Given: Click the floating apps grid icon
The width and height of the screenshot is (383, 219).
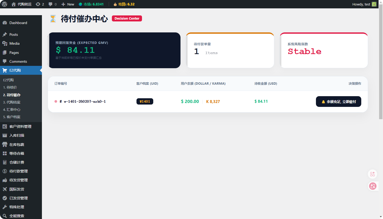Looking at the screenshot, I should pyautogui.click(x=373, y=174).
